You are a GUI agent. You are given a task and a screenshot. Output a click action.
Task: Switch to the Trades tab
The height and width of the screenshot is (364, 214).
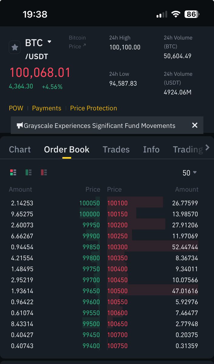[116, 150]
